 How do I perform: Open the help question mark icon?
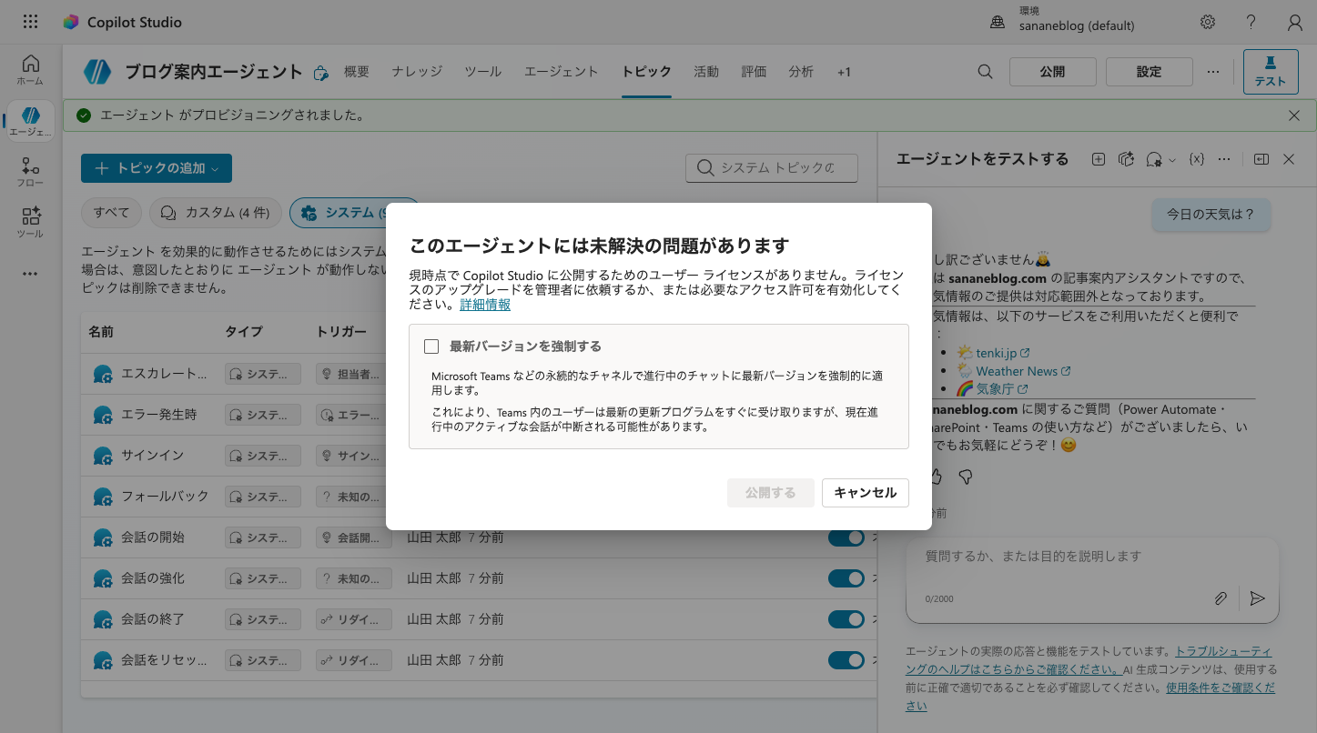[x=1251, y=22]
